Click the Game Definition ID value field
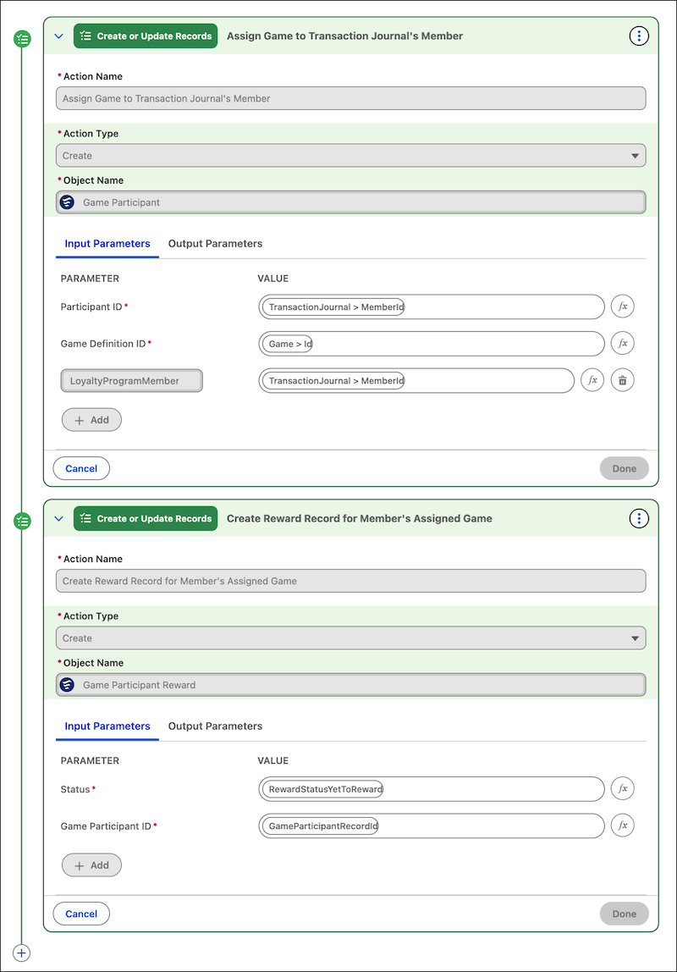 point(431,344)
